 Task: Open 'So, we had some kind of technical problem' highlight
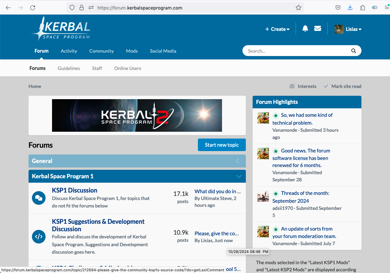coord(303,119)
